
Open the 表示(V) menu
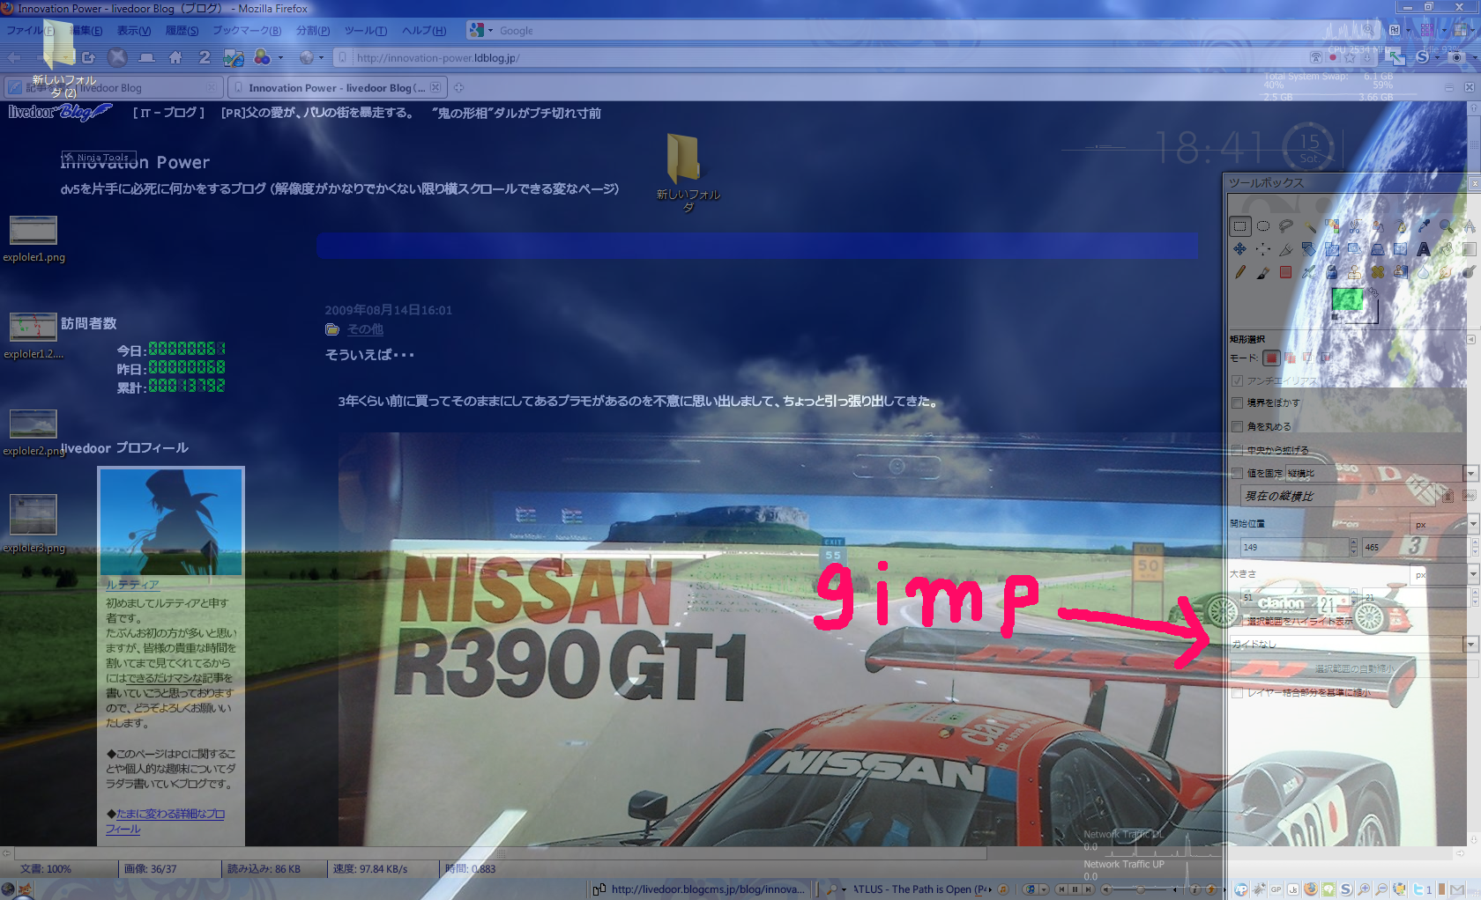[x=134, y=31]
